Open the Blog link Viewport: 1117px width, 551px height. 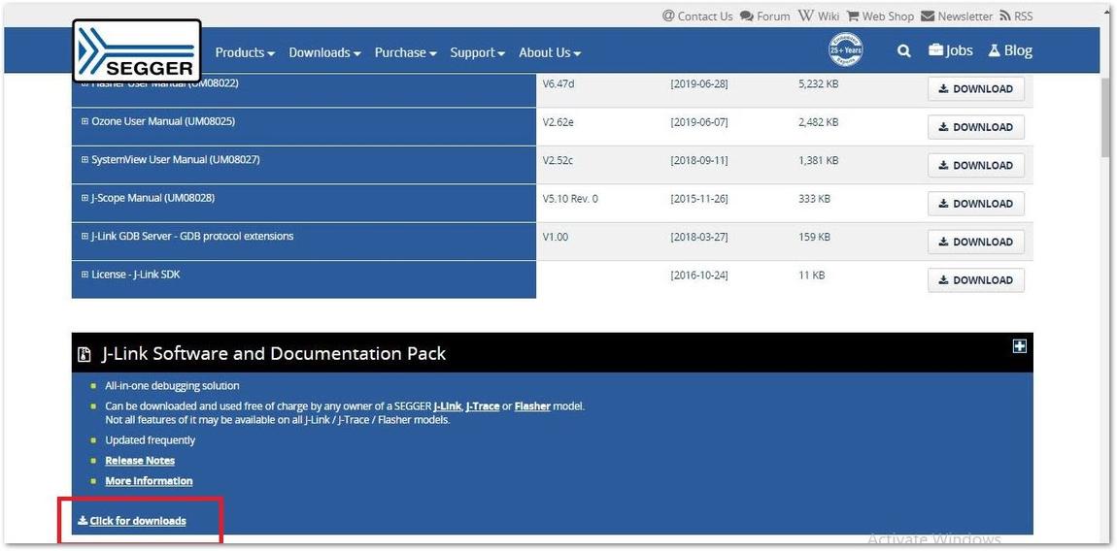pos(1010,50)
